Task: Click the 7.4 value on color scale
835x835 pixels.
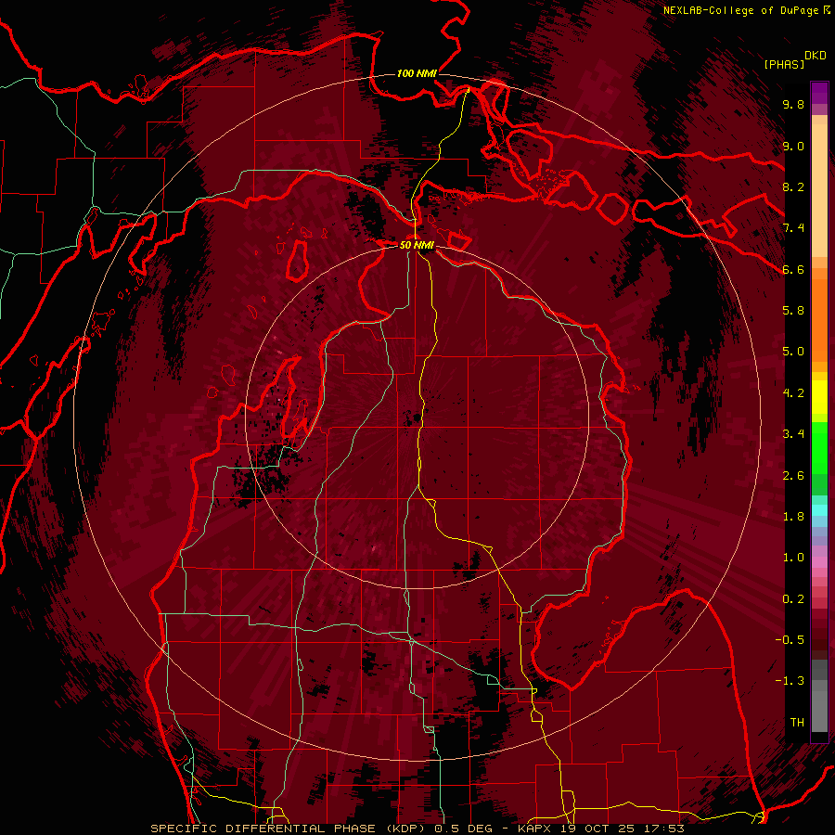Action: point(793,228)
